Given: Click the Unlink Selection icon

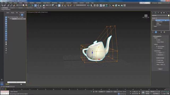Looking at the screenshot, I should tap(11, 5).
